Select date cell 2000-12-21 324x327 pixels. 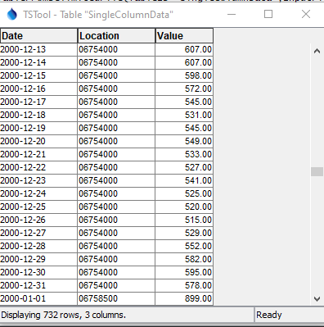point(38,154)
